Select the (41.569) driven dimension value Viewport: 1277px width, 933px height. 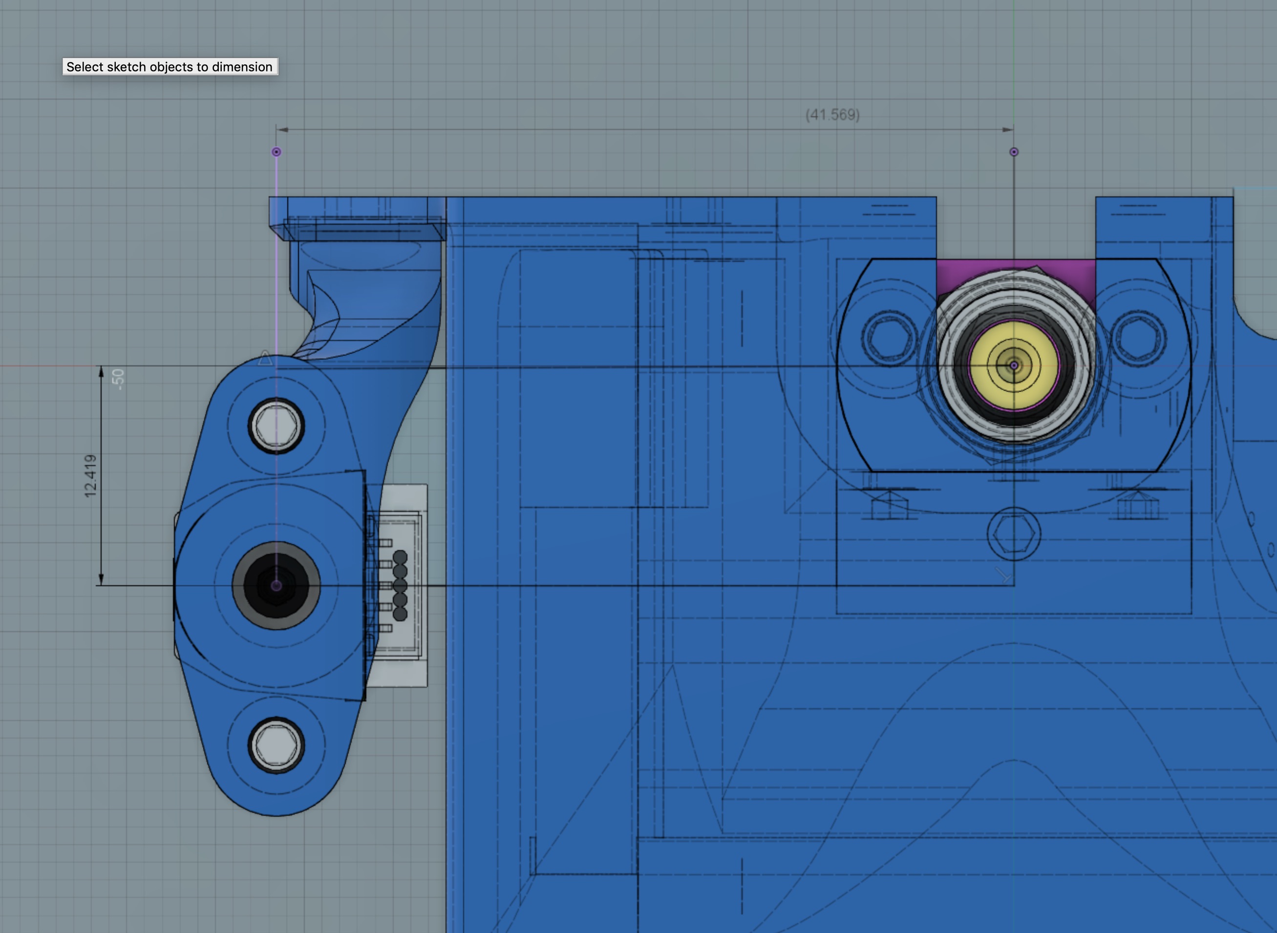click(832, 115)
